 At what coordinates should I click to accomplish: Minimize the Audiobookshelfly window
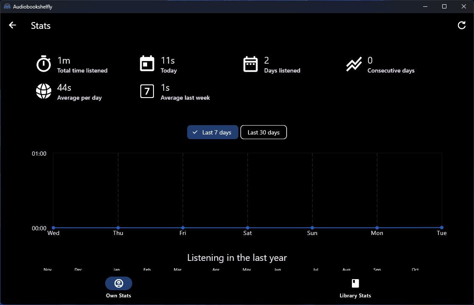(x=425, y=6)
